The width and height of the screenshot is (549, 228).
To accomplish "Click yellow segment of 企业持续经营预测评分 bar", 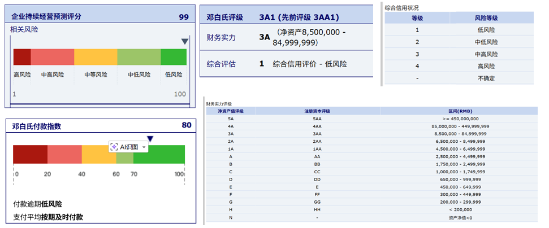I will coord(96,57).
